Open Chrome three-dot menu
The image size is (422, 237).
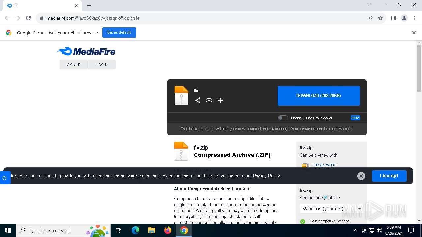[x=415, y=18]
